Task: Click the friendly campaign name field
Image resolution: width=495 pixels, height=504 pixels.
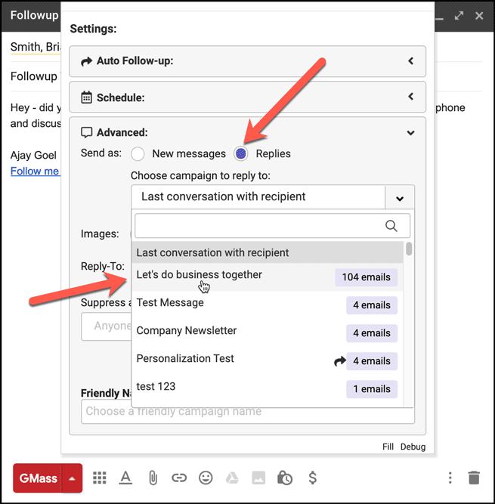Action: click(248, 412)
